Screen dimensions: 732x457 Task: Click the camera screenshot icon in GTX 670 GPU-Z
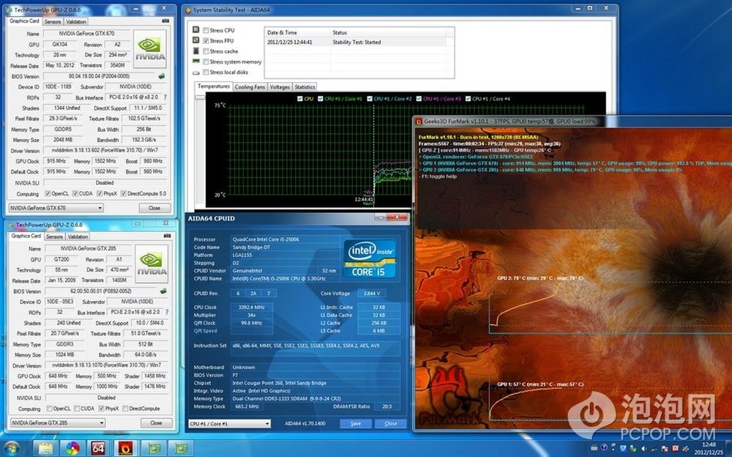[165, 21]
